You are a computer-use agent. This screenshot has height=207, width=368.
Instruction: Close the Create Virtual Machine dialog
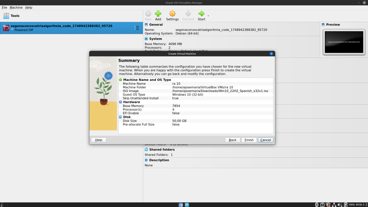point(271,54)
